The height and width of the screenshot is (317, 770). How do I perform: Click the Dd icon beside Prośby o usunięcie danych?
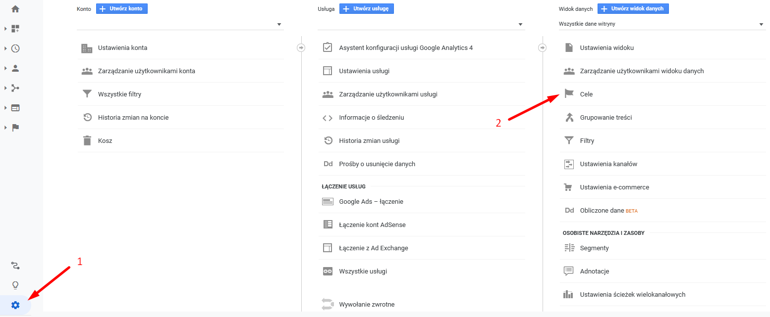click(328, 164)
